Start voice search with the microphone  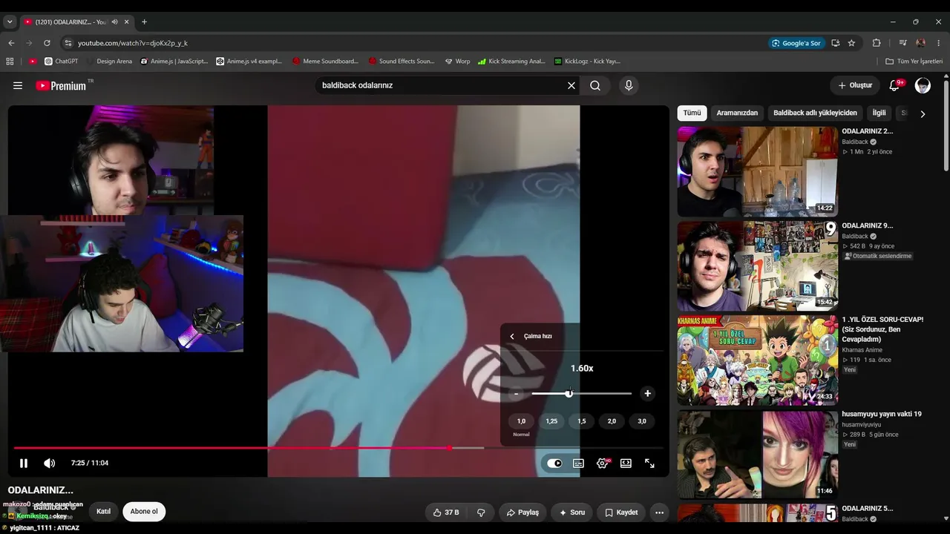tap(629, 85)
